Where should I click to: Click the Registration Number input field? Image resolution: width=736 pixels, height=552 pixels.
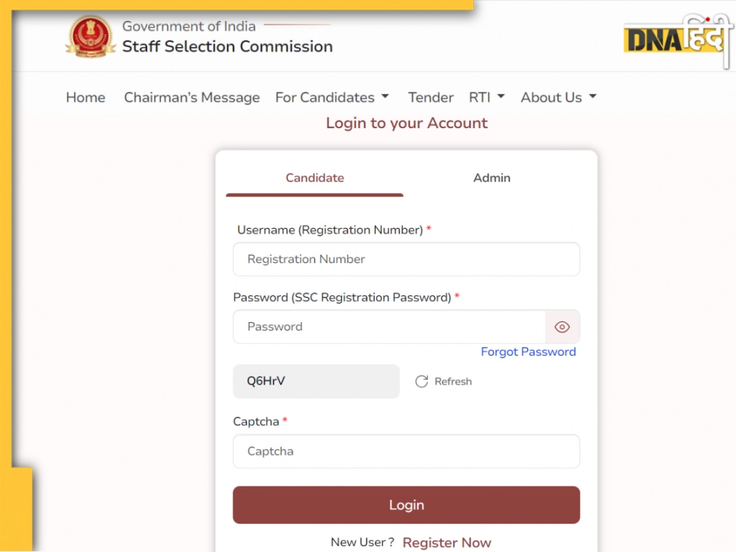(406, 259)
